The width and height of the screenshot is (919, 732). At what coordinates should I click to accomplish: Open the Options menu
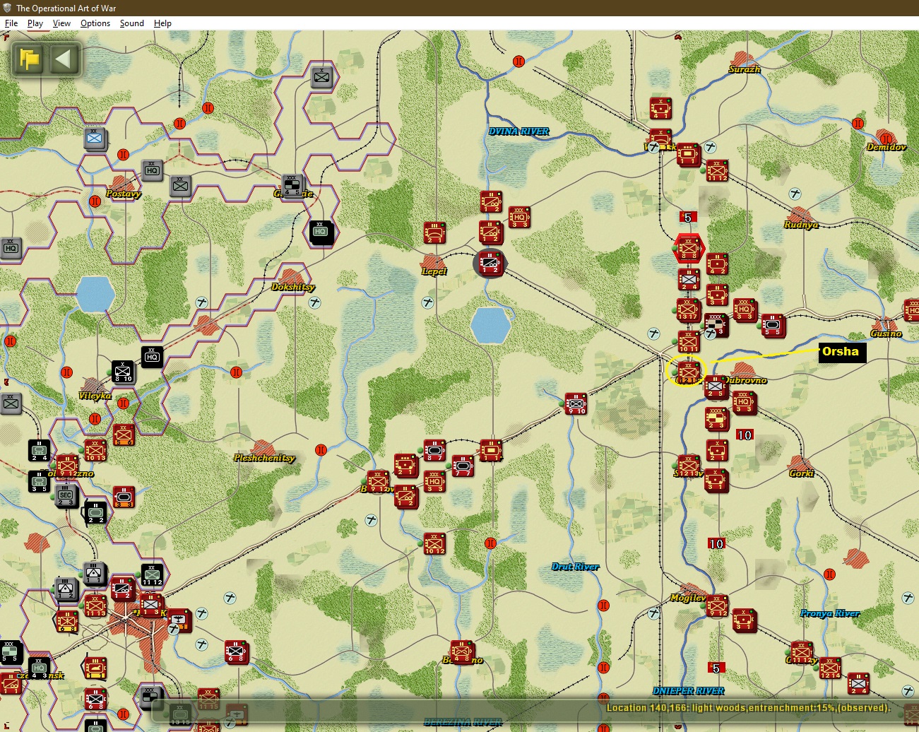click(95, 23)
